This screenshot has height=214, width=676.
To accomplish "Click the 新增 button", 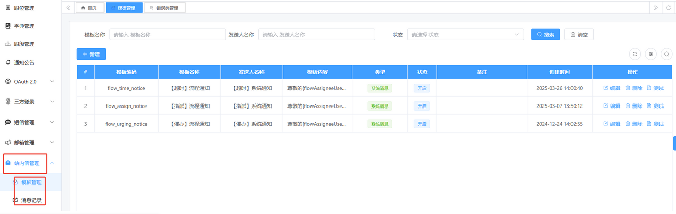I will point(91,54).
